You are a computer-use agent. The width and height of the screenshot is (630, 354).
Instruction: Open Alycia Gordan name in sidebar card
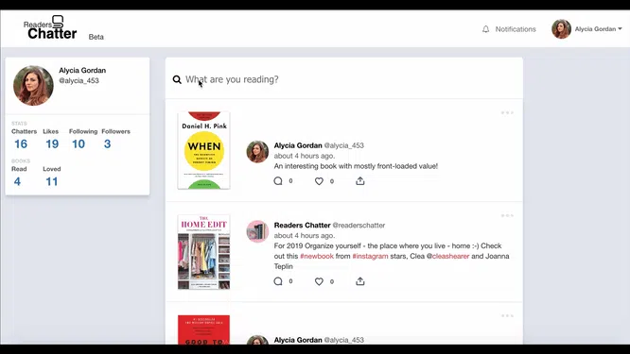click(x=82, y=70)
